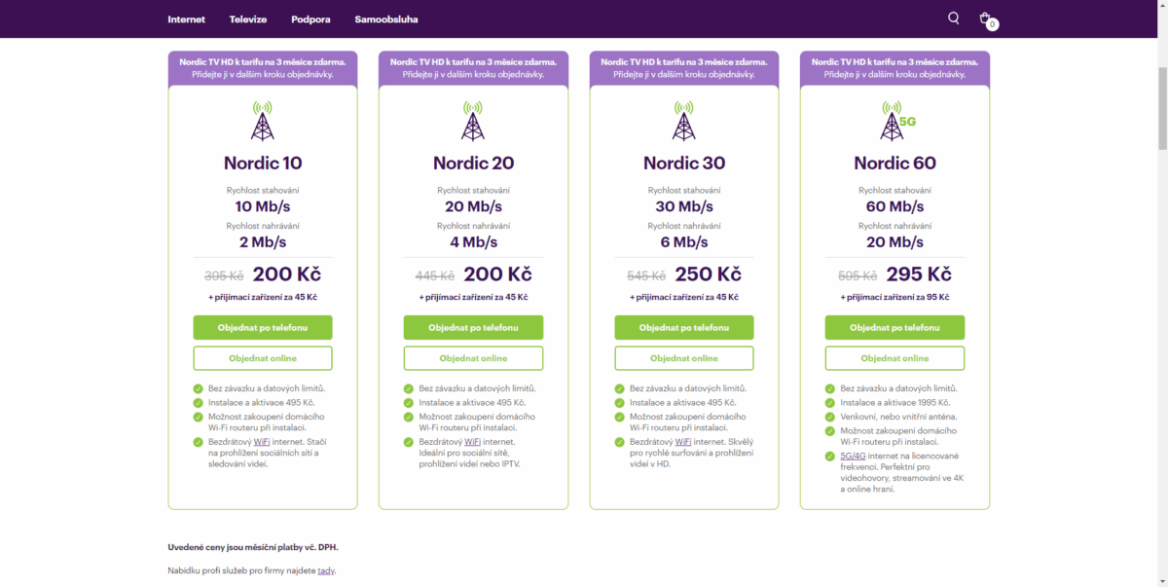Open the search magnifier icon
1168x587 pixels.
pos(953,18)
